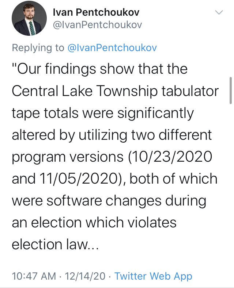This screenshot has height=288, width=234.
Task: Click the "tape totals were significantly" line
Action: [x=103, y=113]
